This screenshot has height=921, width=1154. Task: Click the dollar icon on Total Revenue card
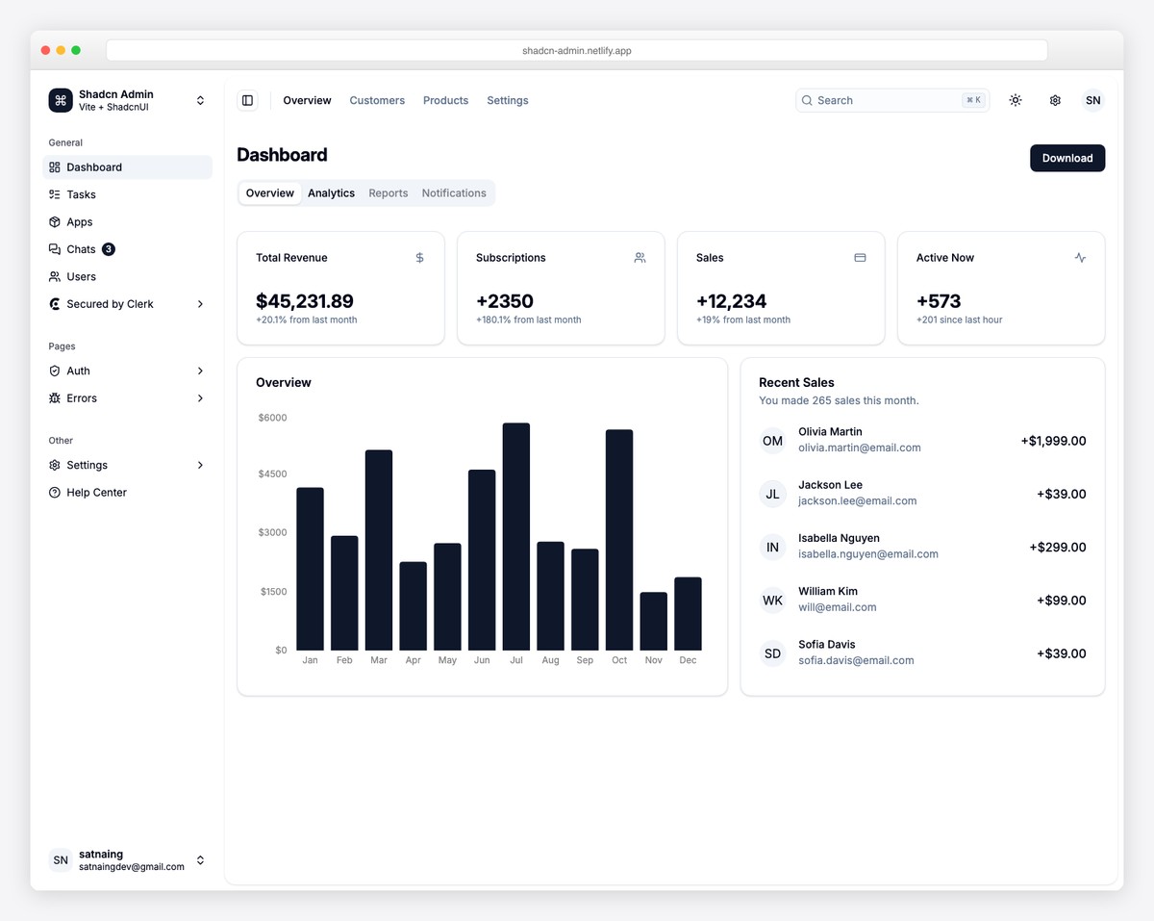coord(419,258)
